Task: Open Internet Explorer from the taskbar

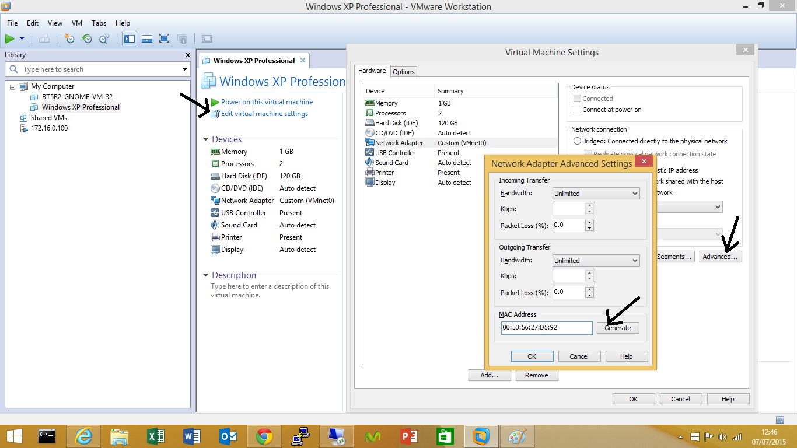Action: [x=83, y=436]
